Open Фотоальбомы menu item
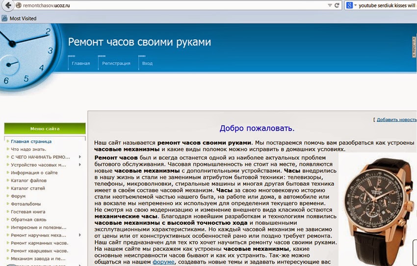The width and height of the screenshot is (417, 266). (x=26, y=204)
